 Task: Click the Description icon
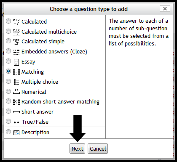pyautogui.click(x=16, y=133)
